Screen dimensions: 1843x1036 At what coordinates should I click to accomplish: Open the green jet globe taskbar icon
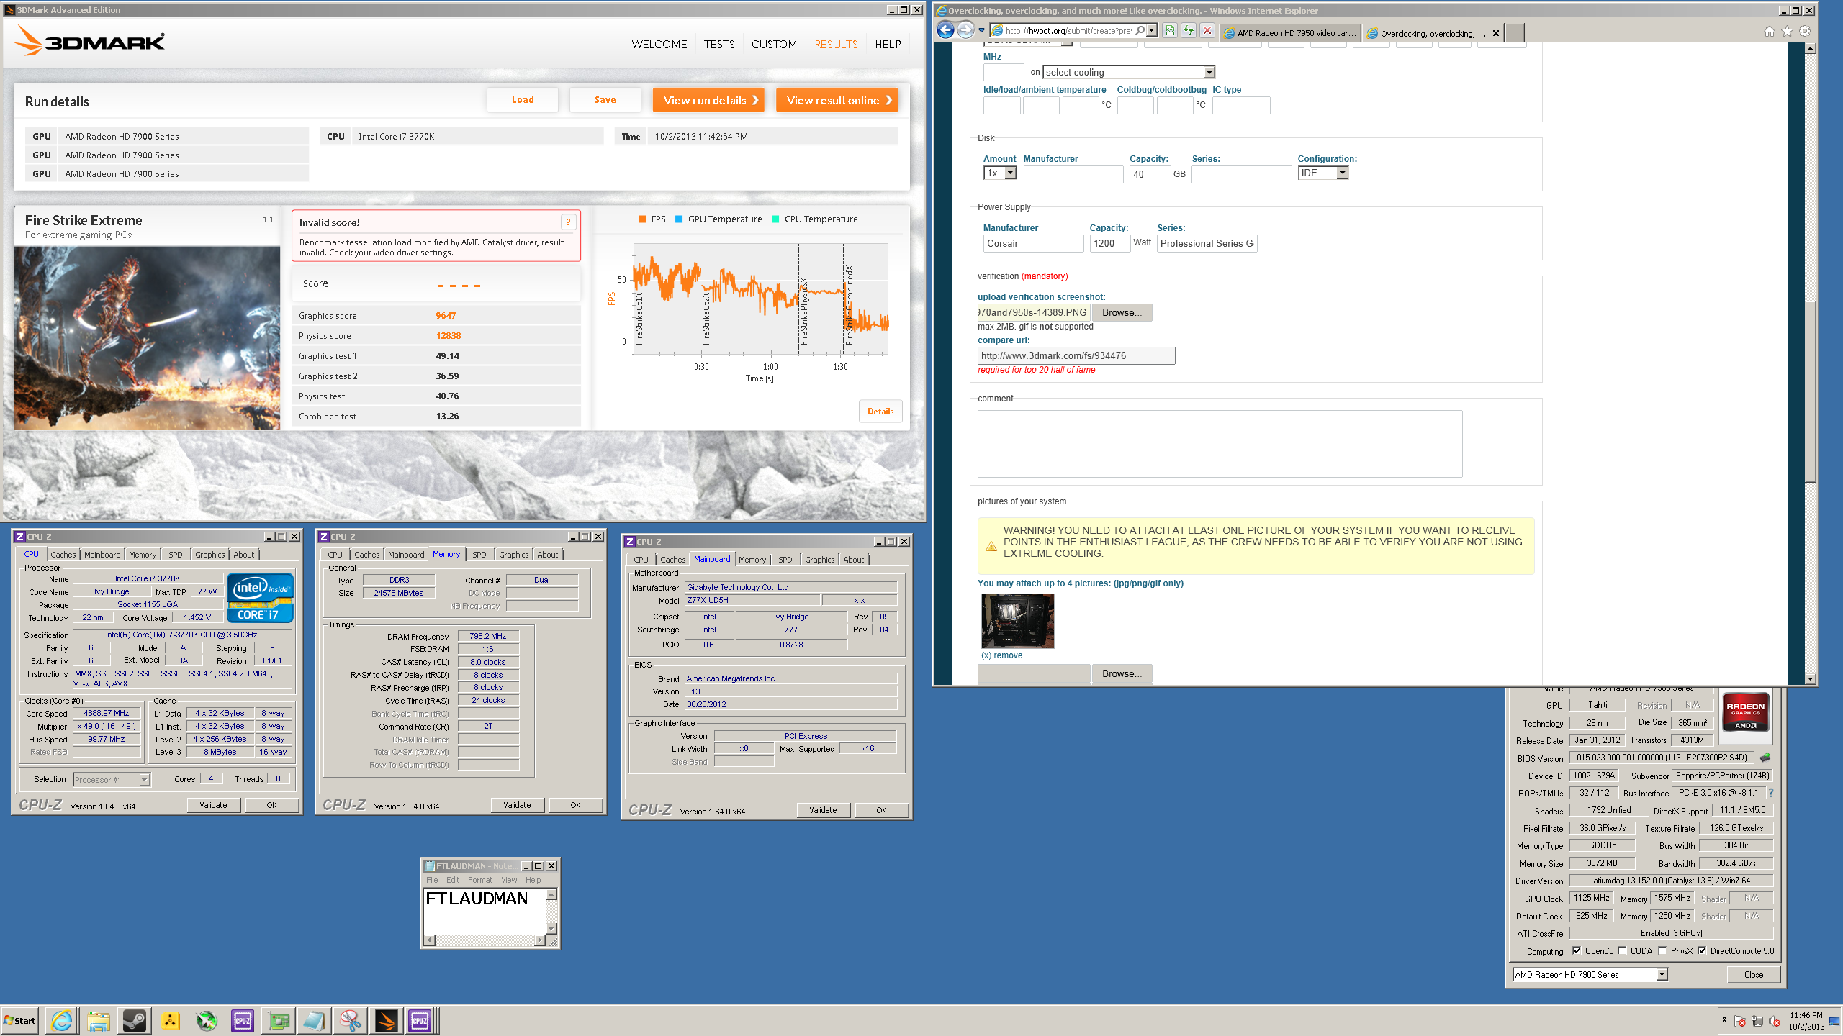[207, 1020]
